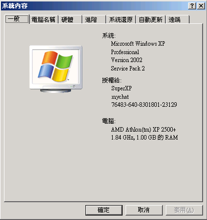Open the 系統還原 tab

121,20
